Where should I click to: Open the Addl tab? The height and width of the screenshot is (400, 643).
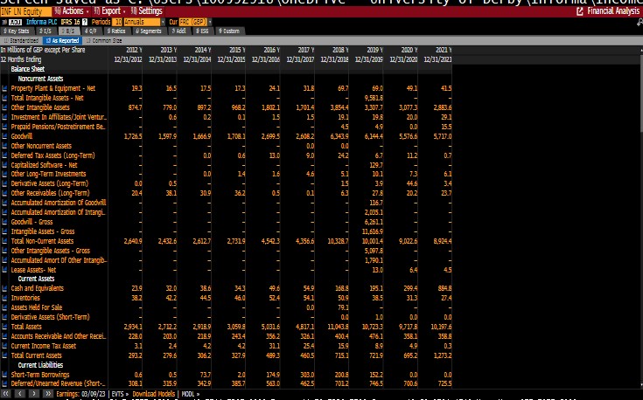point(178,31)
